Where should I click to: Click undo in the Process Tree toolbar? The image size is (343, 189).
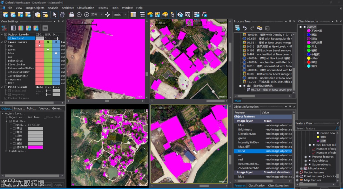pyautogui.click(x=245, y=28)
